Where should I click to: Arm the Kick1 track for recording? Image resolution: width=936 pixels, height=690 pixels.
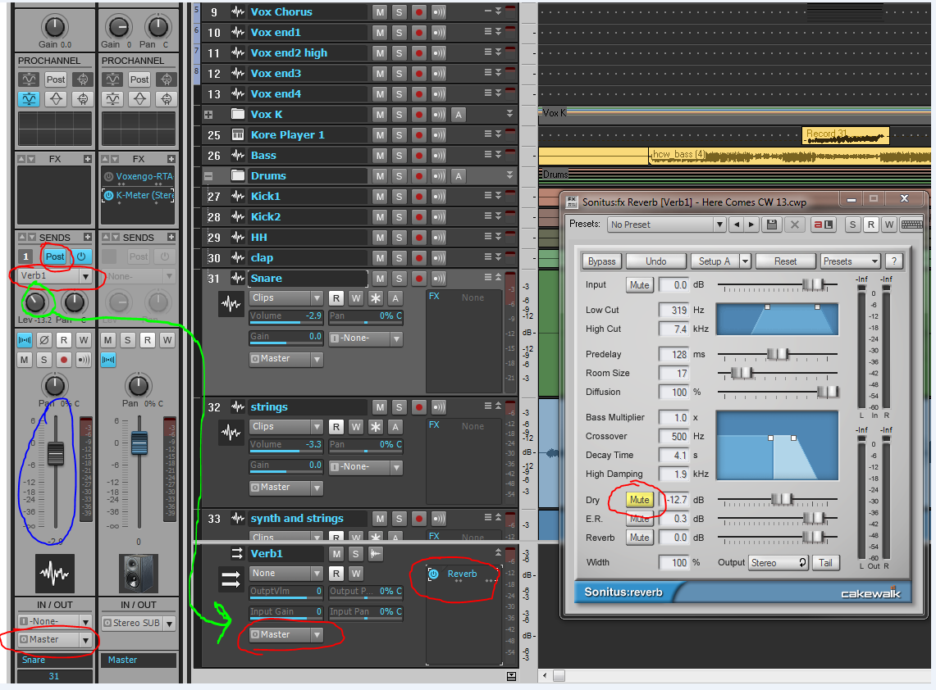pos(419,197)
